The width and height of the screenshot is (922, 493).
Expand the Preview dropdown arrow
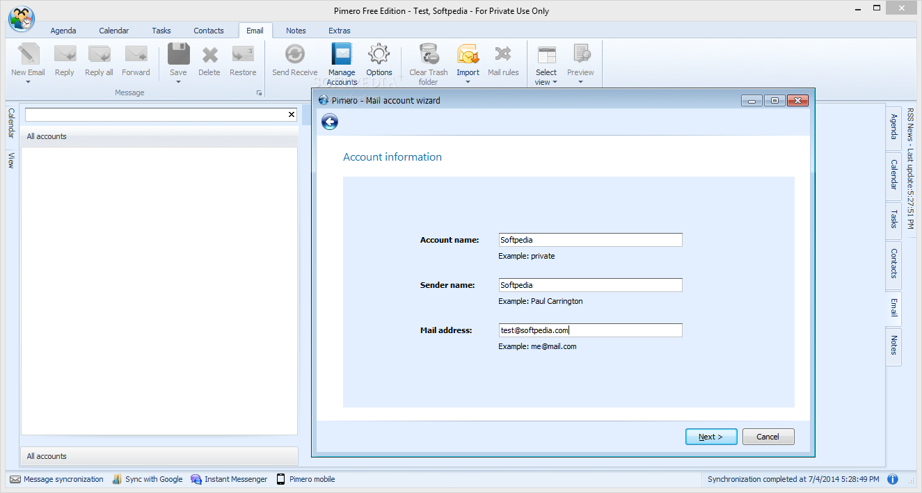581,82
